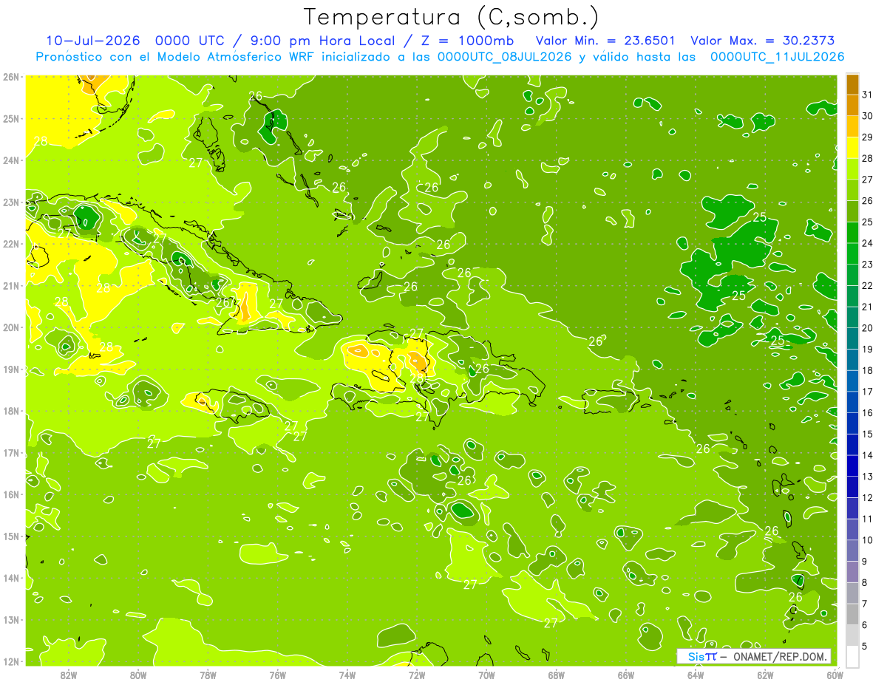The width and height of the screenshot is (887, 685).
Task: Click the 21N latitude axis label
Action: [x=11, y=285]
